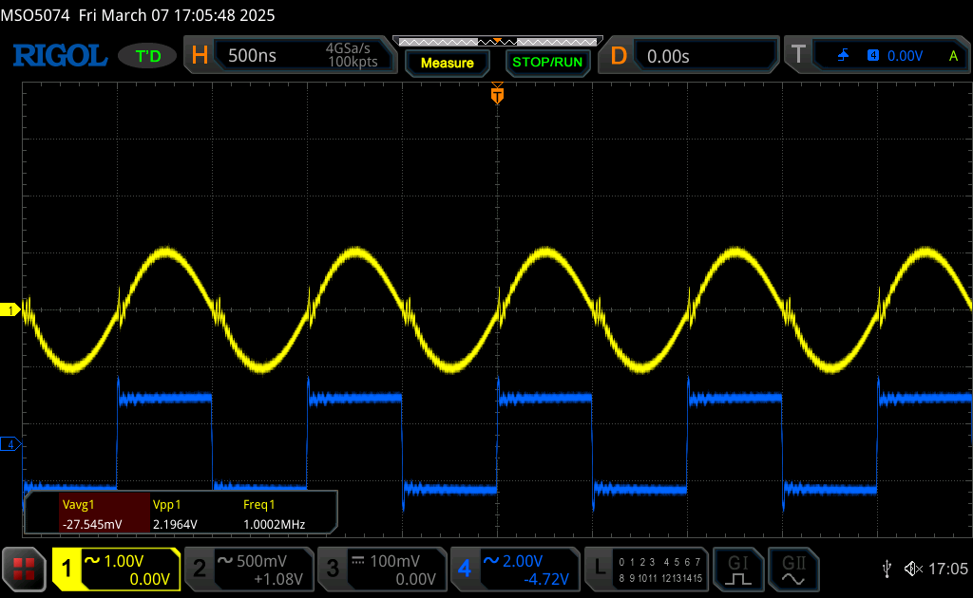
Task: Enable channel 3 set to 100mV
Action: point(381,569)
